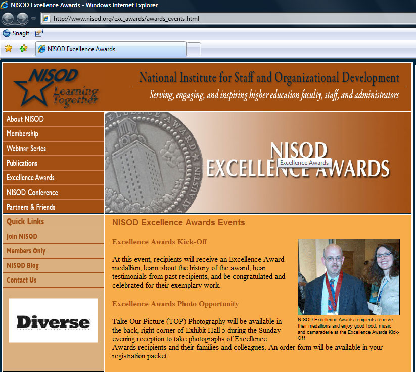Open the recent pages dropdown arrow

pyautogui.click(x=33, y=19)
